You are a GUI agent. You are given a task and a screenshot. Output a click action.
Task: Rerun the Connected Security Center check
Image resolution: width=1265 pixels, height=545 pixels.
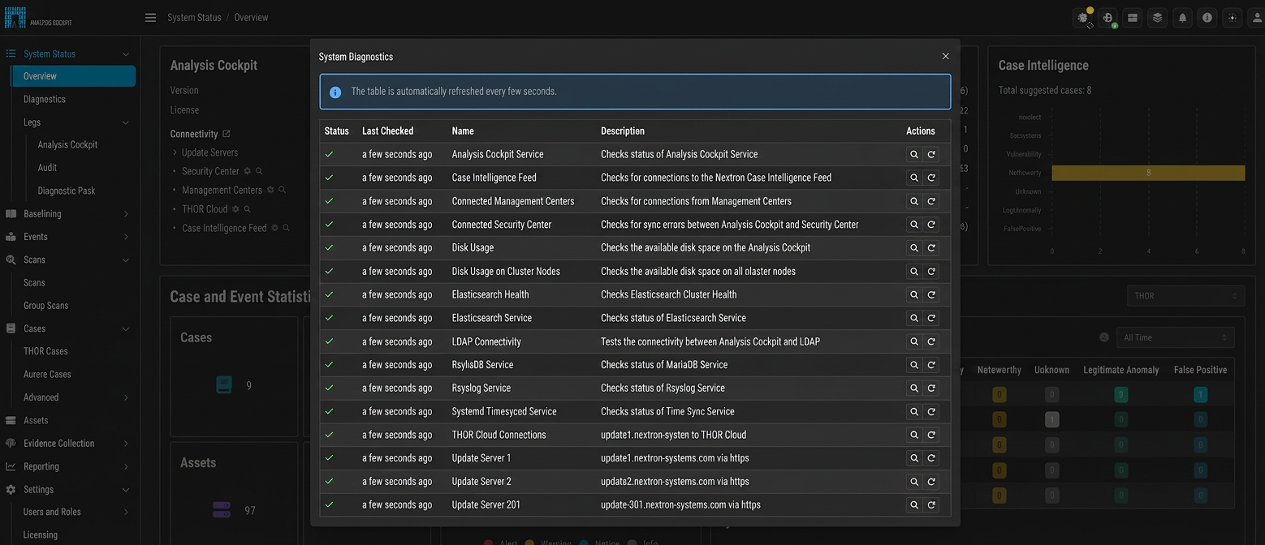point(931,225)
